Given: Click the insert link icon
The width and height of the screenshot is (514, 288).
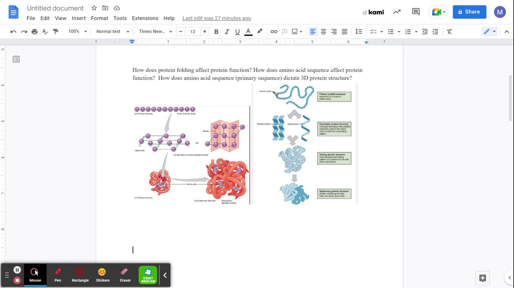Looking at the screenshot, I should click(x=274, y=32).
